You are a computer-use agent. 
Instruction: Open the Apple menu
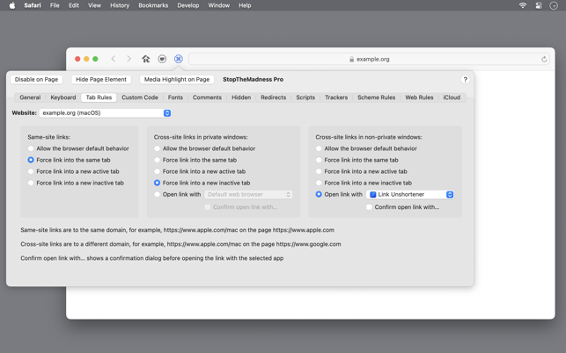click(12, 5)
